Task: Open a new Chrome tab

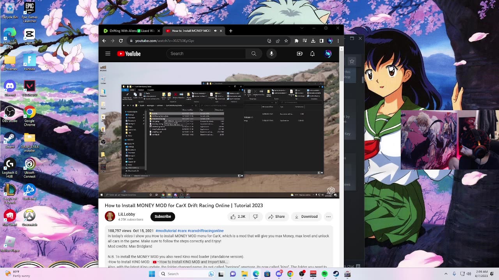Action: [231, 31]
